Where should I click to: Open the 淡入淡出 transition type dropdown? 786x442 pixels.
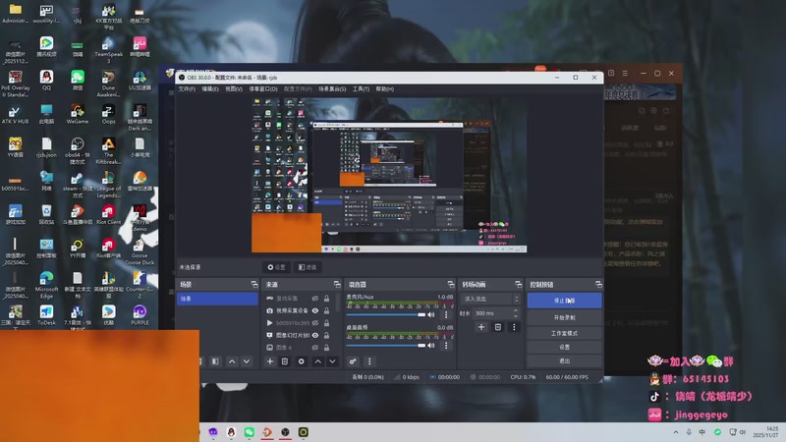(x=490, y=299)
